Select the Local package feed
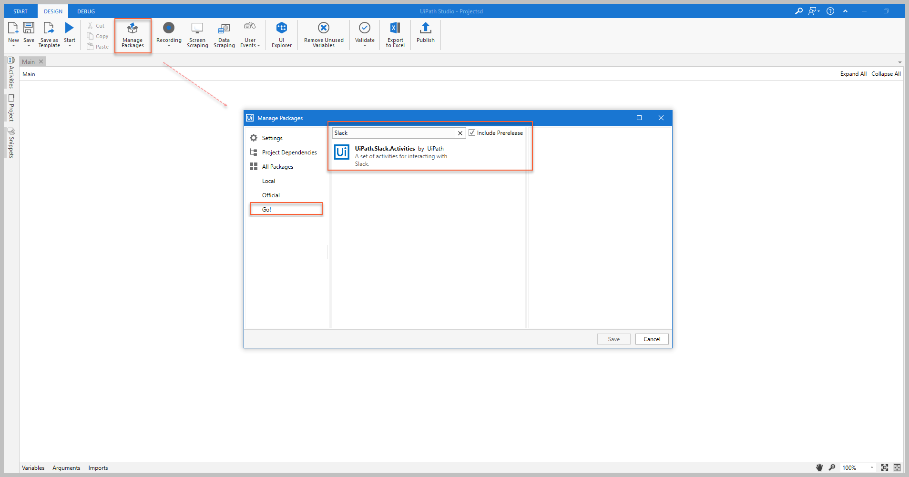This screenshot has height=477, width=909. point(269,181)
